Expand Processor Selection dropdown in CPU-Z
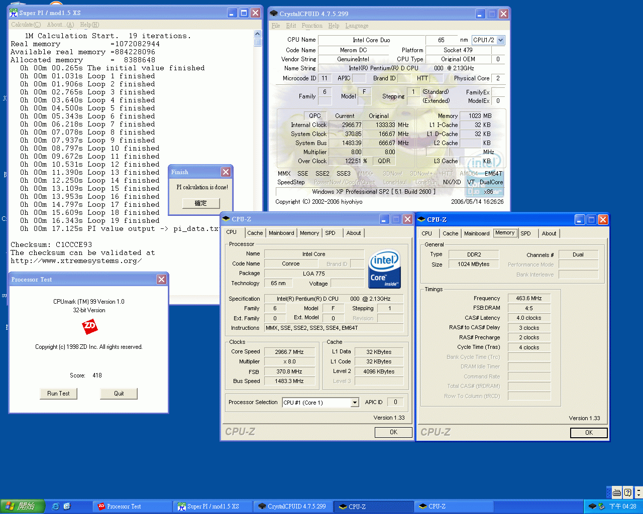The width and height of the screenshot is (643, 514). click(355, 403)
